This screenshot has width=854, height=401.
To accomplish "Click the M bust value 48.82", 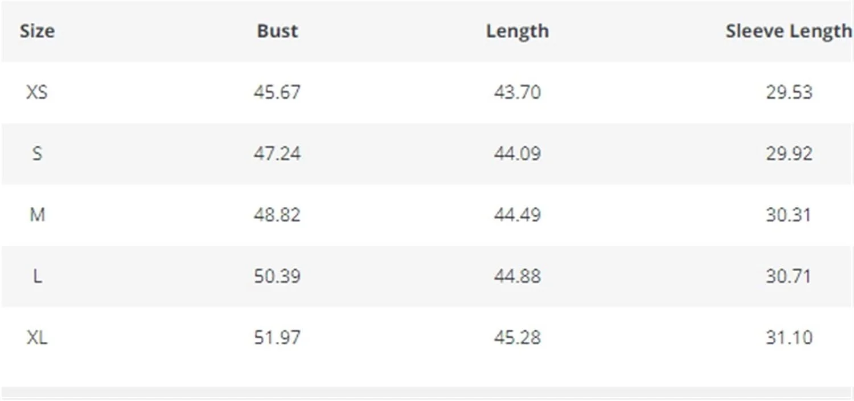I will click(x=277, y=215).
